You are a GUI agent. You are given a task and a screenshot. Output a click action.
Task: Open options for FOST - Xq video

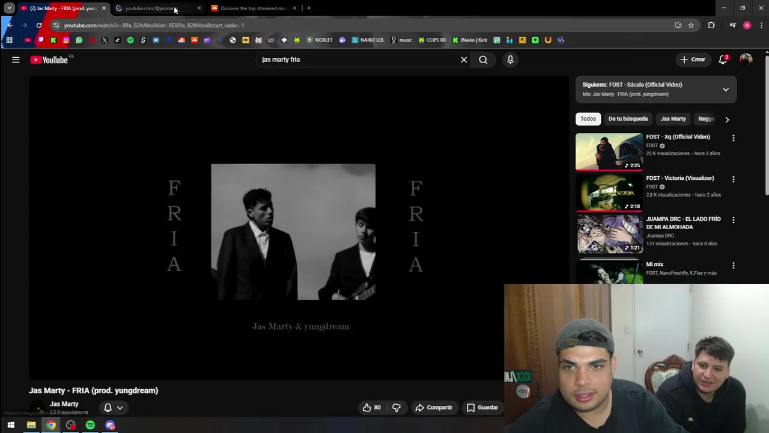point(733,138)
